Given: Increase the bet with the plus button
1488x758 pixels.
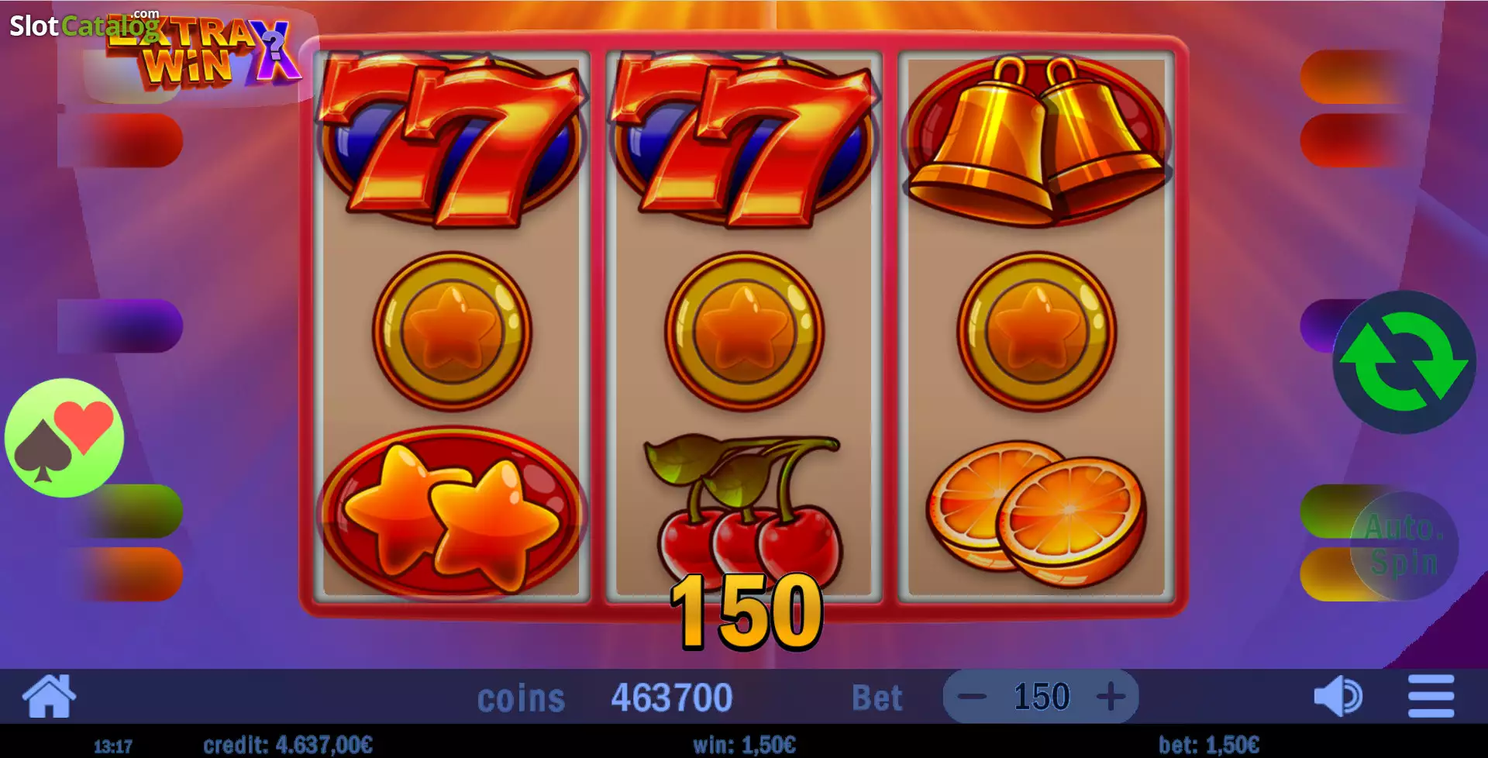Looking at the screenshot, I should coord(1111,696).
